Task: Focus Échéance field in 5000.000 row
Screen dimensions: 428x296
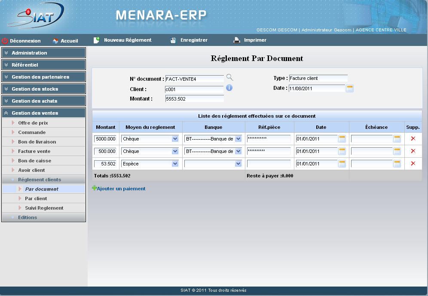Action: coord(372,139)
